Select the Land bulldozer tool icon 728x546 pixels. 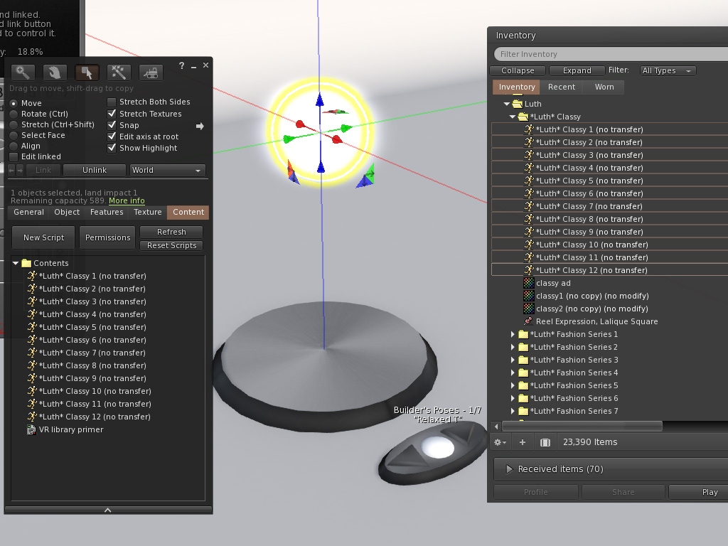click(x=151, y=73)
